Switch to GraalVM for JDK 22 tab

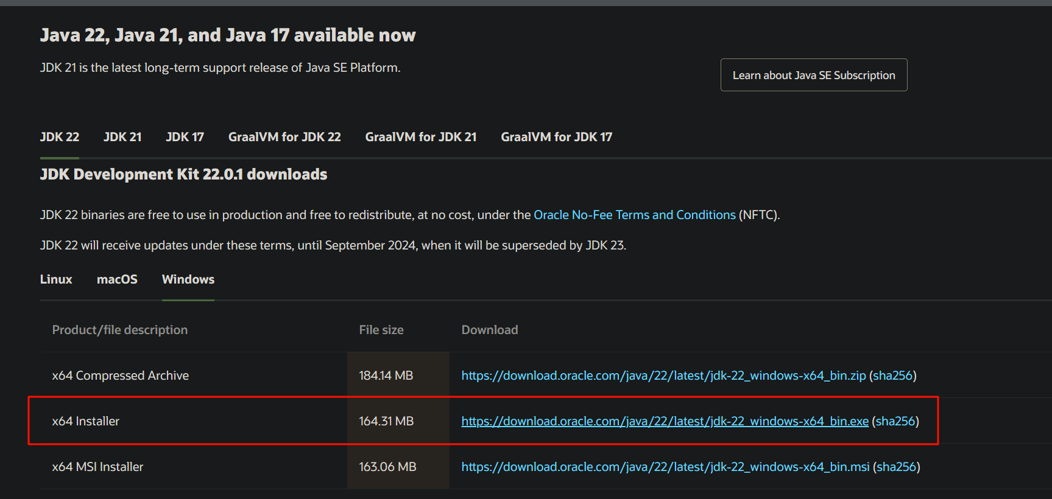(x=284, y=137)
